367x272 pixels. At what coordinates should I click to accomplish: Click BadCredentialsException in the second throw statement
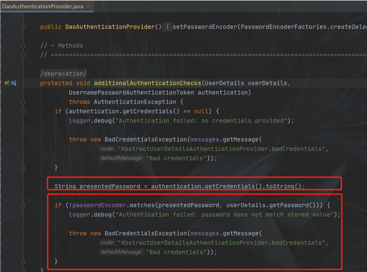pyautogui.click(x=146, y=233)
